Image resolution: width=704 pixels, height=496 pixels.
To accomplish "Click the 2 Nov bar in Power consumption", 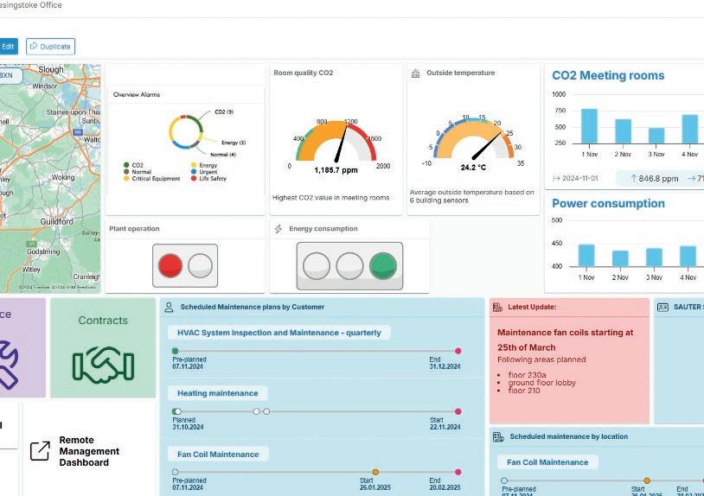I will pyautogui.click(x=620, y=258).
